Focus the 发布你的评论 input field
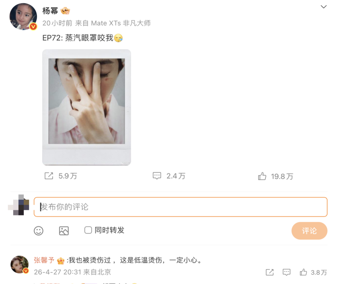 pos(181,207)
